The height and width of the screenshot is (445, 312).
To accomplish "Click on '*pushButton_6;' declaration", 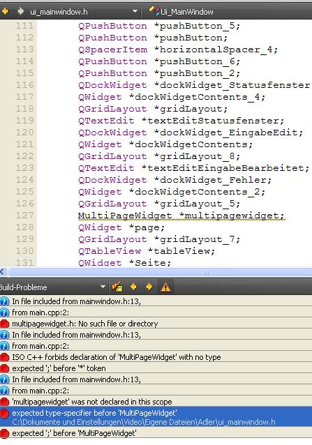I will [198, 61].
